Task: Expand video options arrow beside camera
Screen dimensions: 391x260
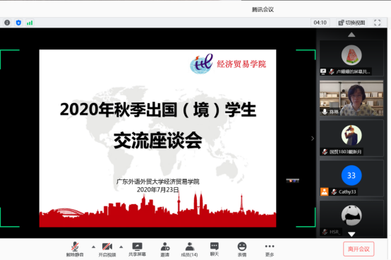Action: (121, 247)
